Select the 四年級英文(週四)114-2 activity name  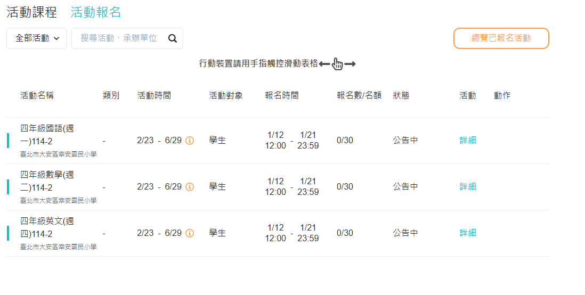click(47, 227)
